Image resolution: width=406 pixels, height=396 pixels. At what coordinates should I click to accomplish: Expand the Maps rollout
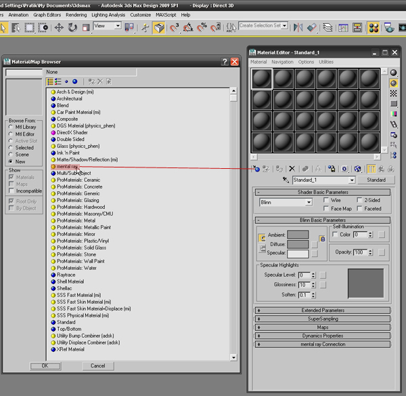pyautogui.click(x=323, y=327)
